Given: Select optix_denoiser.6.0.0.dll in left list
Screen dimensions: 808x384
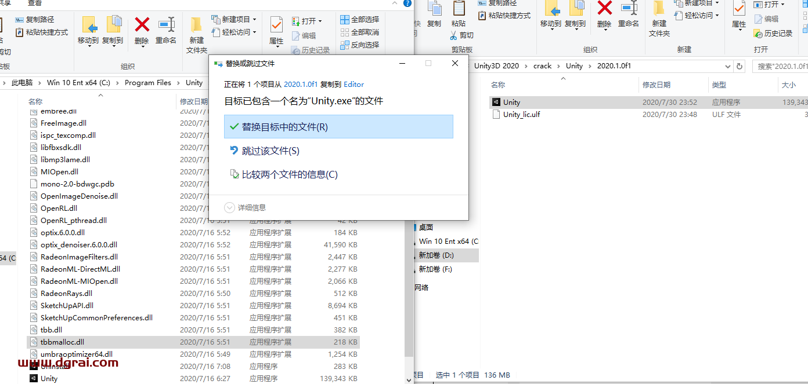Looking at the screenshot, I should tap(193, 245).
